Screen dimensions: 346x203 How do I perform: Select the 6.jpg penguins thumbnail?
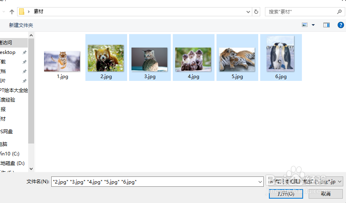[x=280, y=54]
